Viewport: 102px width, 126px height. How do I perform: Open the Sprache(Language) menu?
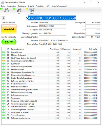[59, 6]
